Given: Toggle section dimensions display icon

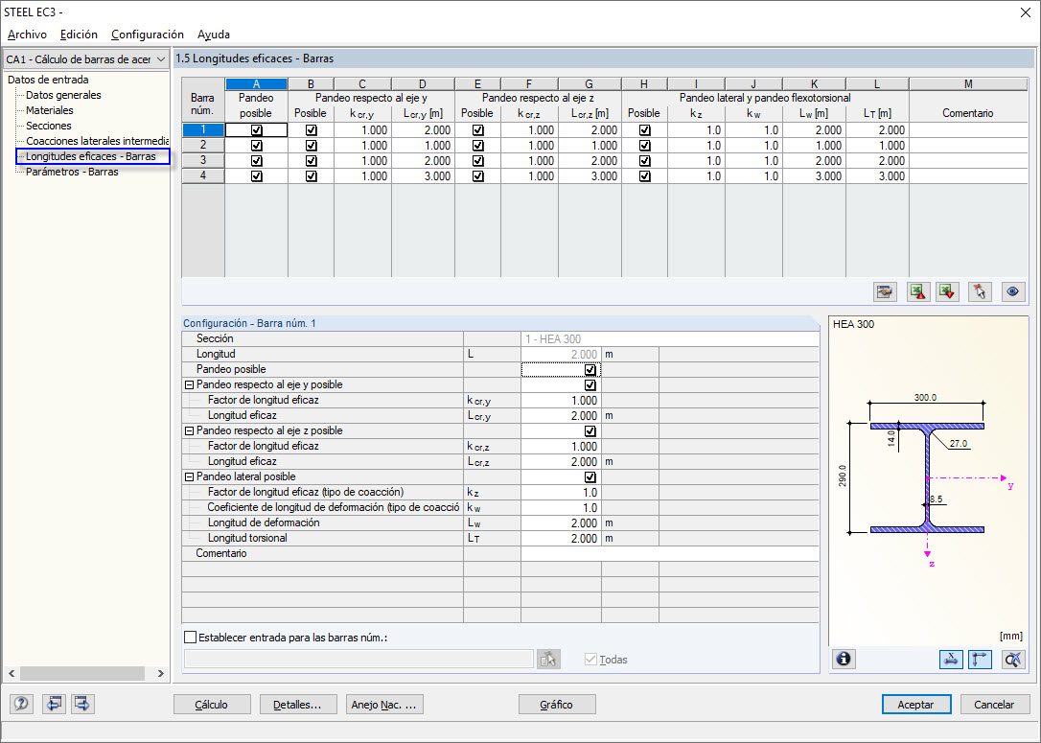Looking at the screenshot, I should click(x=951, y=659).
